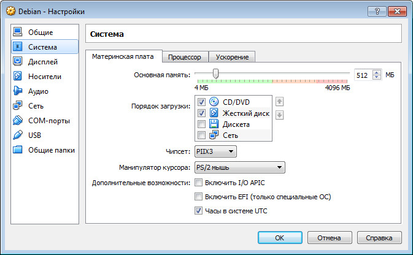Click the Общие monitor icon in sidebar
The image size is (413, 255).
pos(18,32)
